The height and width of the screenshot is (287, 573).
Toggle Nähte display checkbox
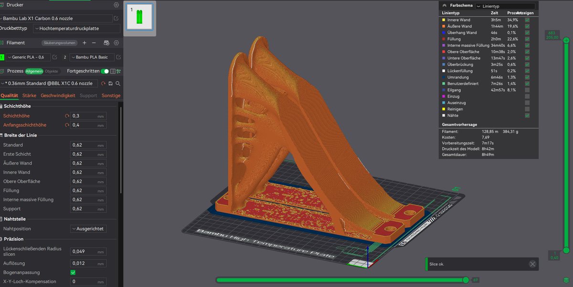point(527,115)
